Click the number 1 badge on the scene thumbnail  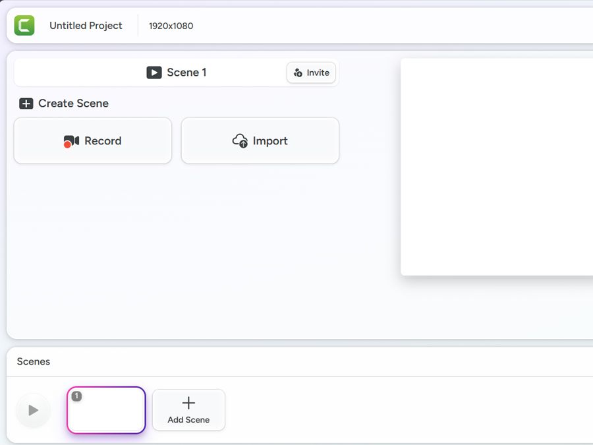coord(76,396)
